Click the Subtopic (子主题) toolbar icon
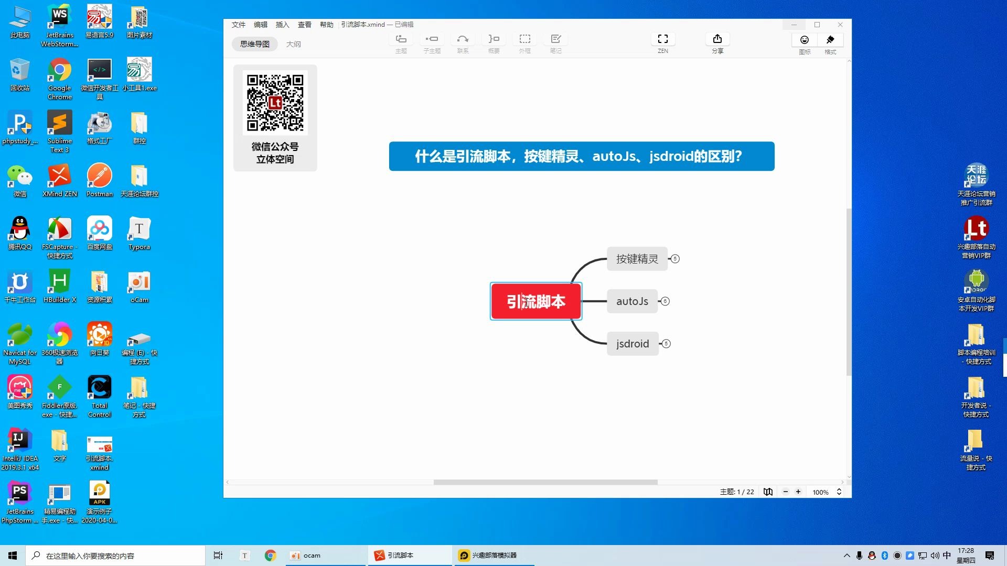This screenshot has height=566, width=1007. click(x=432, y=39)
